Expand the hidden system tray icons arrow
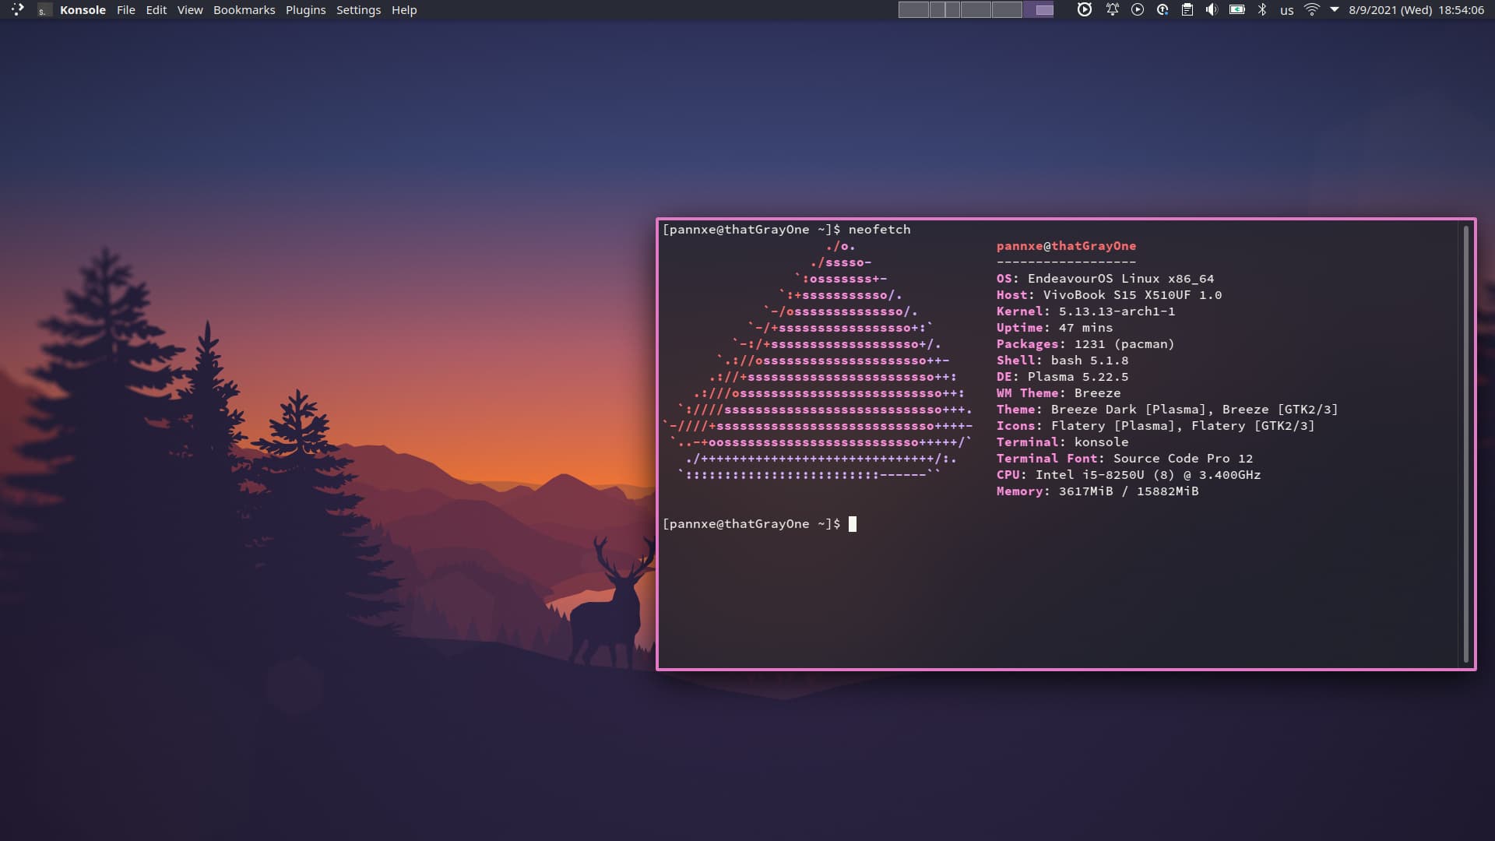The image size is (1495, 841). (x=1335, y=10)
